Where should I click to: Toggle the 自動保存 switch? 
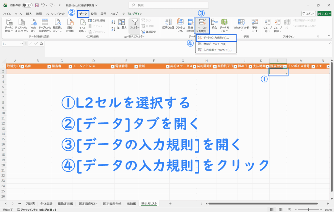pyautogui.click(x=27, y=5)
